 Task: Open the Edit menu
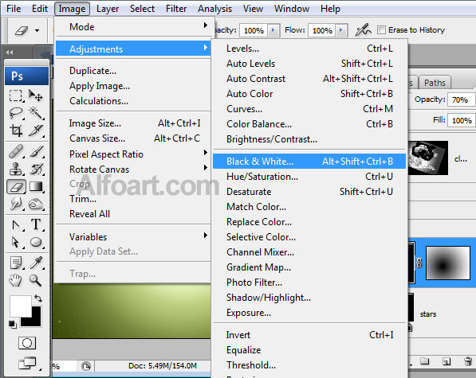40,9
